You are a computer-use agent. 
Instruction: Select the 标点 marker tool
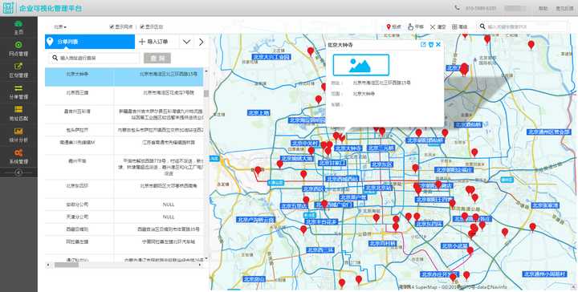pos(393,27)
